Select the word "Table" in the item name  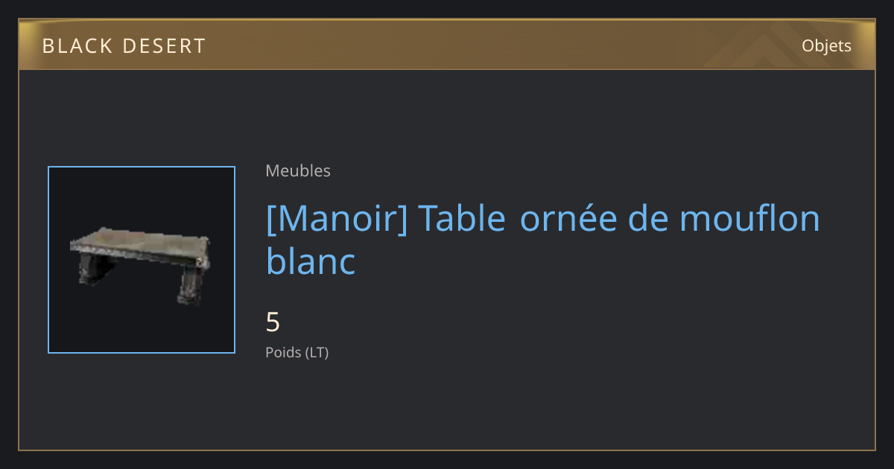coord(462,218)
